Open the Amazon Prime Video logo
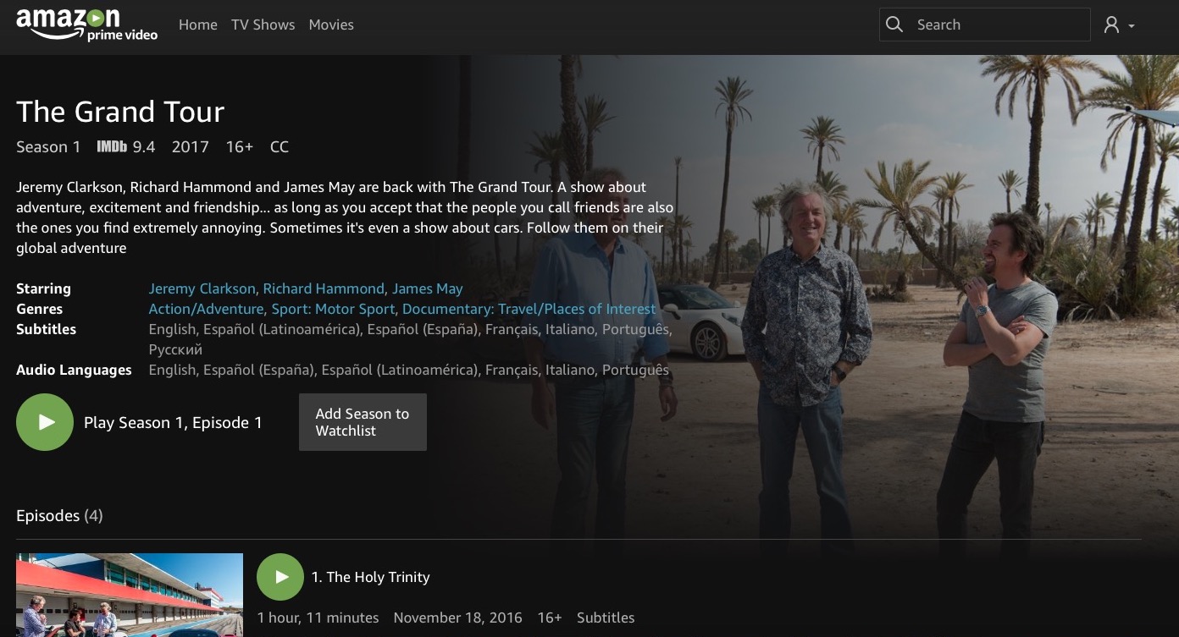The image size is (1179, 637). [86, 25]
